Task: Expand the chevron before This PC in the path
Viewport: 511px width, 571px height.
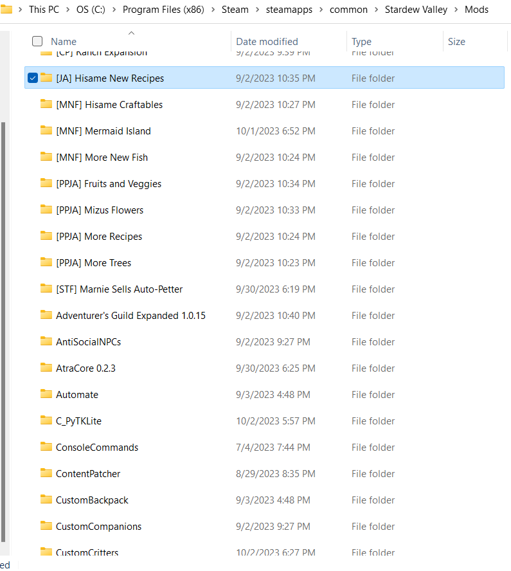Action: pyautogui.click(x=21, y=10)
